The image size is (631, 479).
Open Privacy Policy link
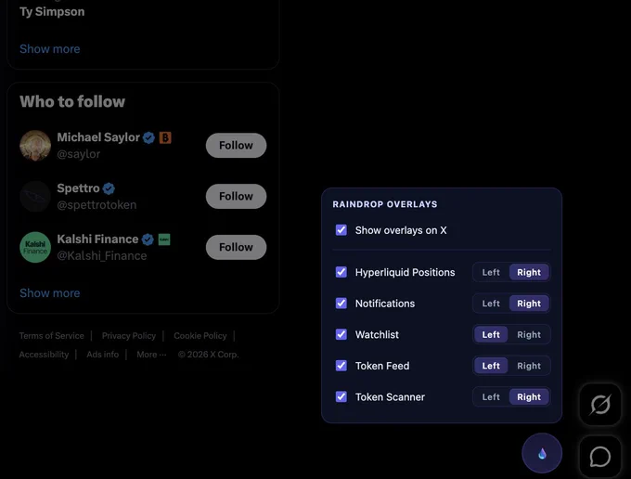(x=129, y=336)
